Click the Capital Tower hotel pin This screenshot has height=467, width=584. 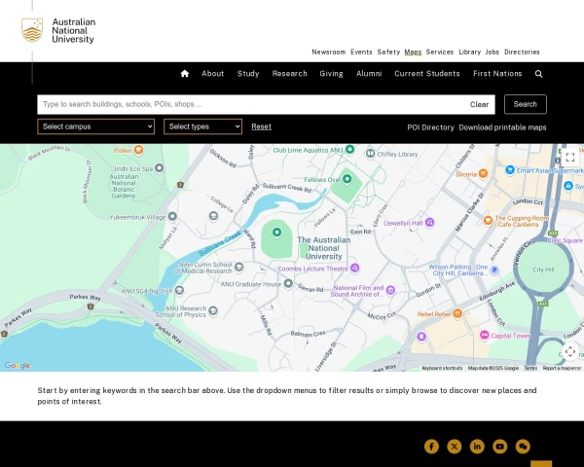(484, 335)
